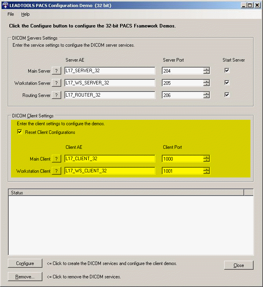Open the File menu

click(11, 14)
